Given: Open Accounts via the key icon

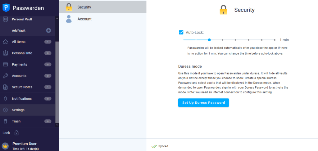Looking at the screenshot, I should pos(6,76).
